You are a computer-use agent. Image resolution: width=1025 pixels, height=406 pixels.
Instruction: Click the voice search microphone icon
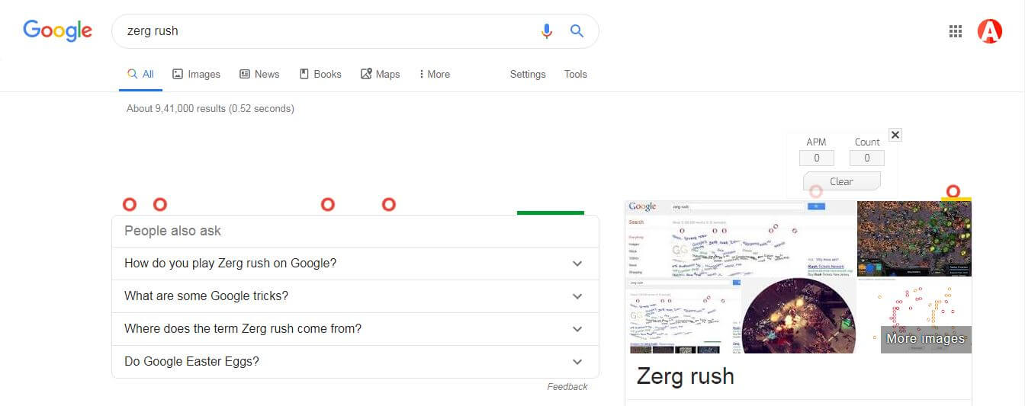coord(546,31)
